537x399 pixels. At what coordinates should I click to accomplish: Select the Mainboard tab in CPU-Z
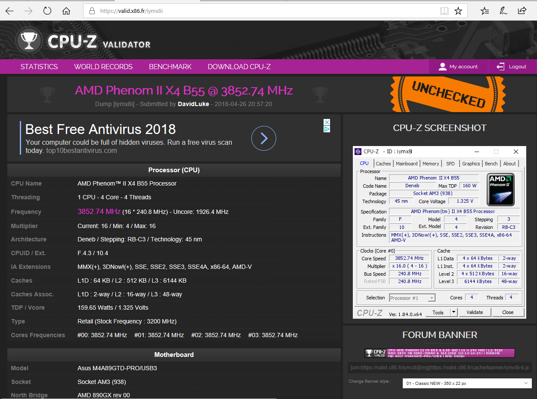point(407,164)
